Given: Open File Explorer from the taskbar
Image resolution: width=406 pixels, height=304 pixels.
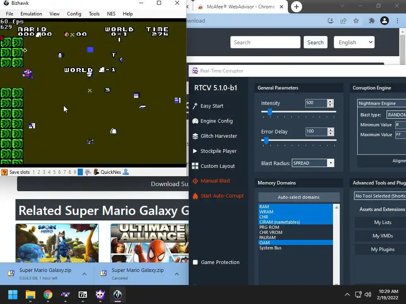Looking at the screenshot, I should click(x=30, y=294).
